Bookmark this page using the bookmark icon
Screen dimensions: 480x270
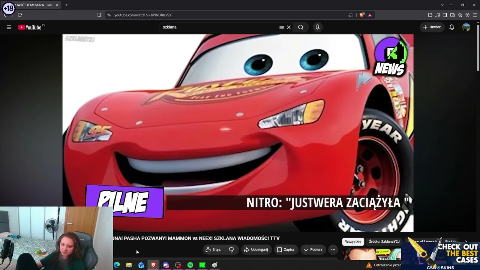pyautogui.click(x=99, y=15)
